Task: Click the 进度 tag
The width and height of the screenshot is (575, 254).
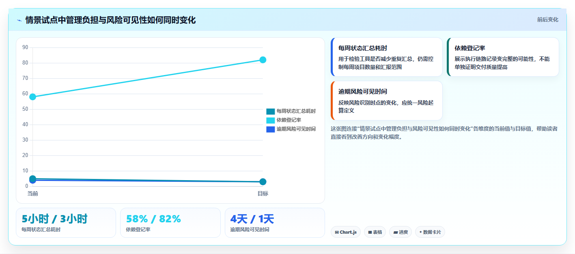Action: [401, 232]
